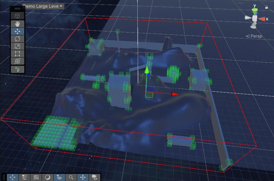
Task: Toggle the gizmos button in bottom toolbar
Action: pos(83,177)
